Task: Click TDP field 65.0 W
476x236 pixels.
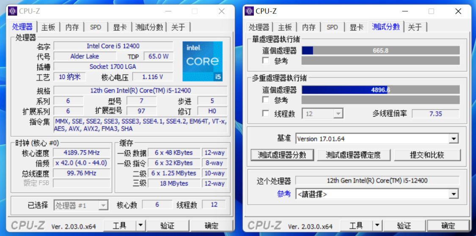Action: [x=159, y=56]
